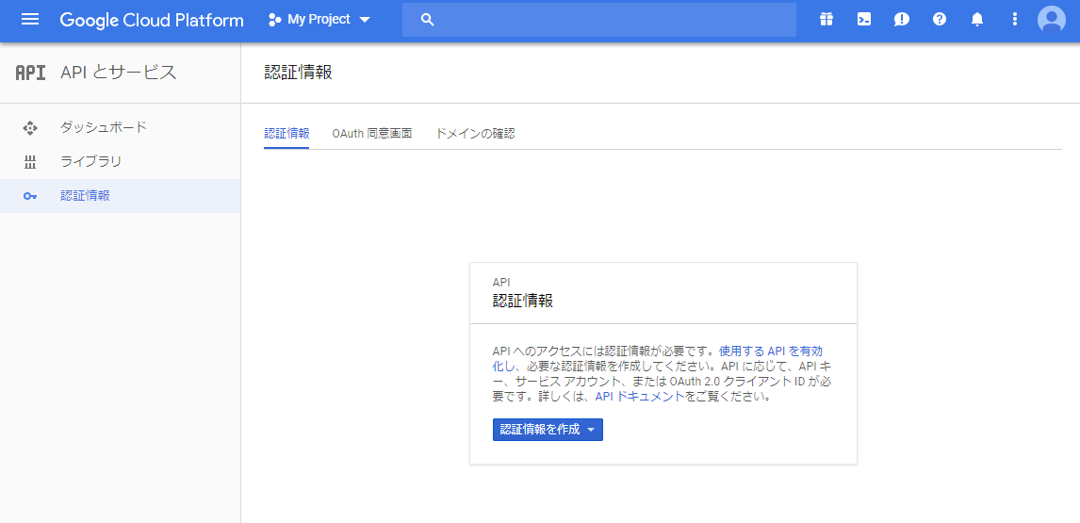Select 認証情報 in the sidebar
The image size is (1080, 523).
[x=120, y=196]
